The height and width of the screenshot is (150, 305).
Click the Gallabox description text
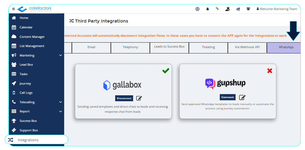pyautogui.click(x=123, y=109)
